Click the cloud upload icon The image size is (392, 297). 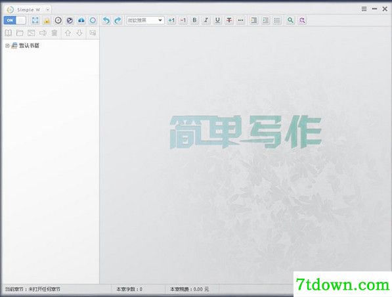point(81,20)
